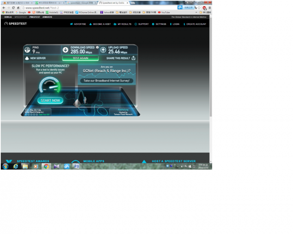The image size is (293, 234).
Task: Go to the browser Home page
Action: coord(18,8)
